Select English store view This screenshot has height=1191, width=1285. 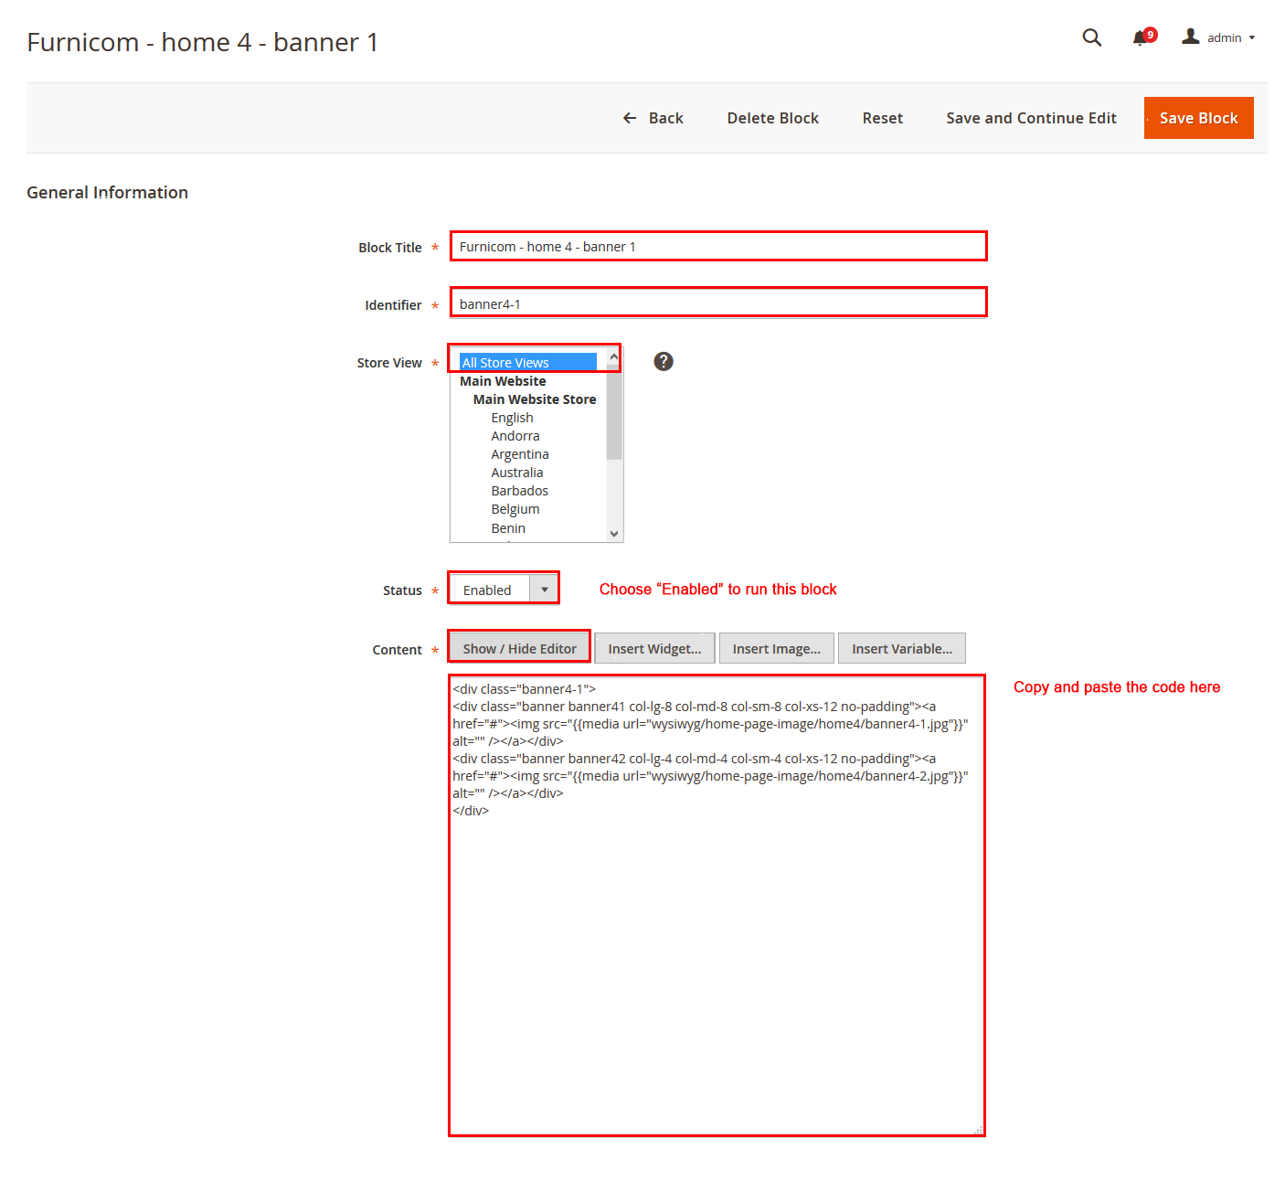[512, 418]
